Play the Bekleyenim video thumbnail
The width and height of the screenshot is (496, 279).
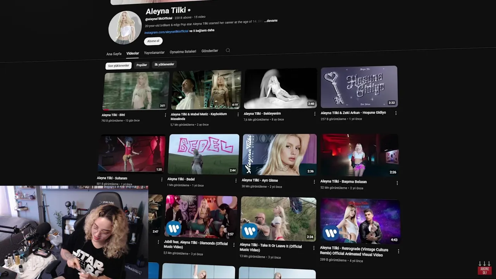click(x=281, y=88)
